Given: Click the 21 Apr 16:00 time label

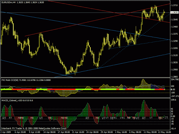Looking at the screenshot, I should pos(78,132).
